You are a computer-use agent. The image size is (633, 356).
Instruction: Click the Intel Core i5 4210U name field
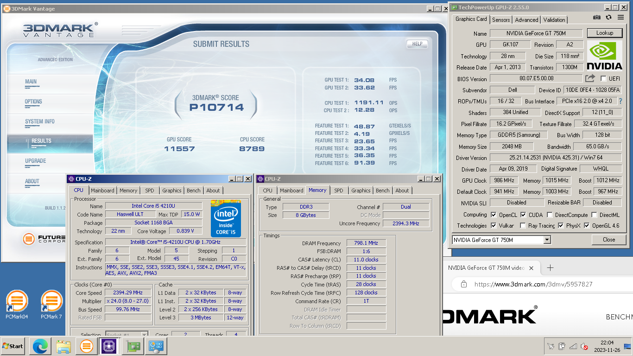[153, 206]
